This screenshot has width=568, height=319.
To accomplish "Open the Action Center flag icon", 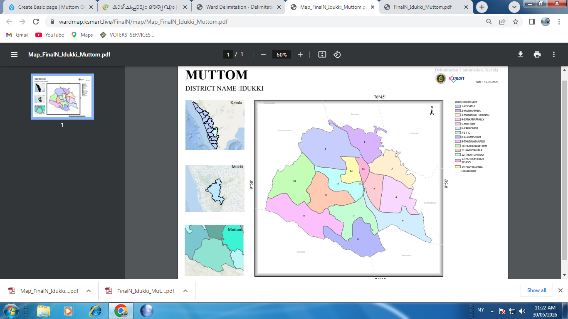I will pos(502,311).
